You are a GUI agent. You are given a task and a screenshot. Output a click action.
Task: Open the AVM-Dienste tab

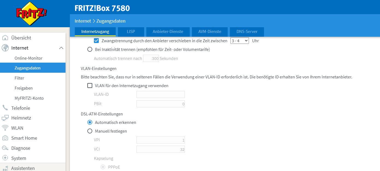click(x=210, y=32)
